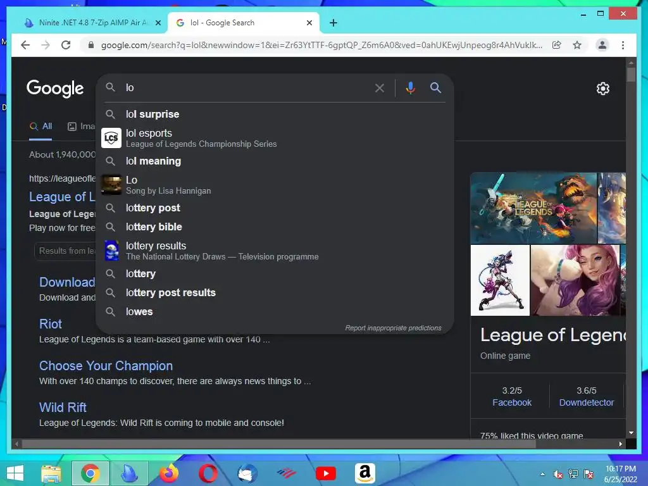
Task: Open Firefox from the taskbar
Action: [169, 473]
